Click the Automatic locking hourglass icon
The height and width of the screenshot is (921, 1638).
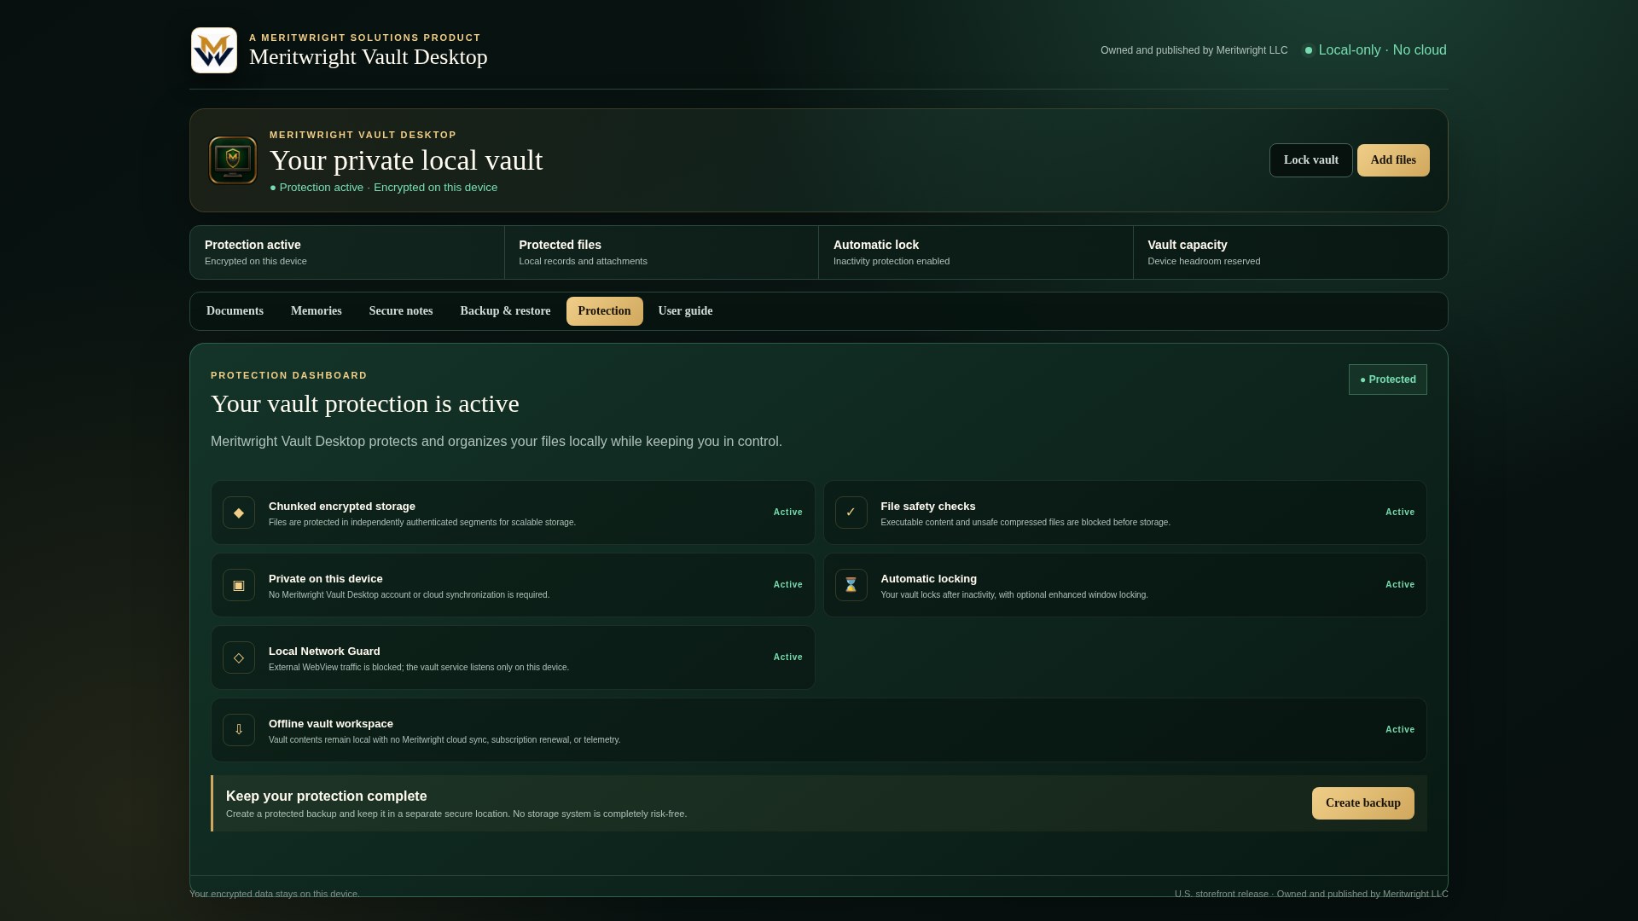(851, 585)
